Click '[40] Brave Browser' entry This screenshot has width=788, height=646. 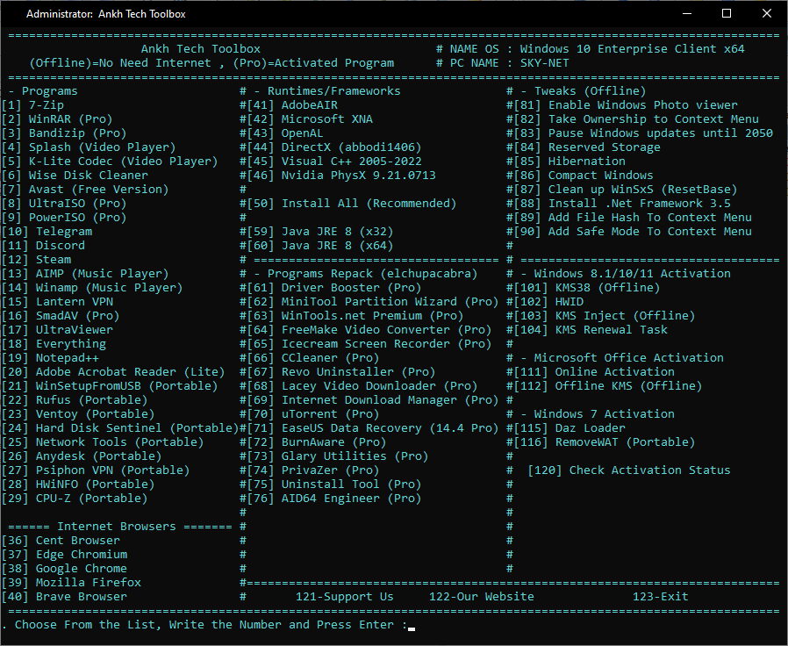pyautogui.click(x=65, y=597)
